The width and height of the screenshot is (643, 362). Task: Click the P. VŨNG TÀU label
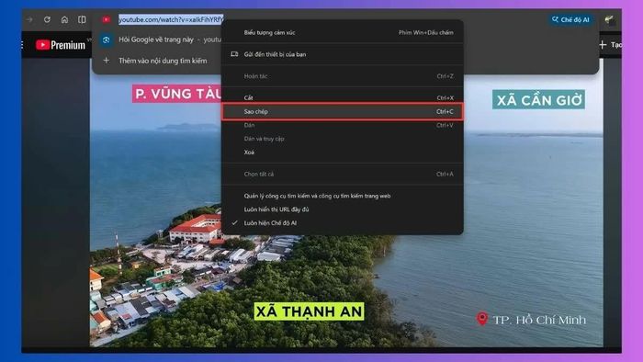pyautogui.click(x=177, y=94)
